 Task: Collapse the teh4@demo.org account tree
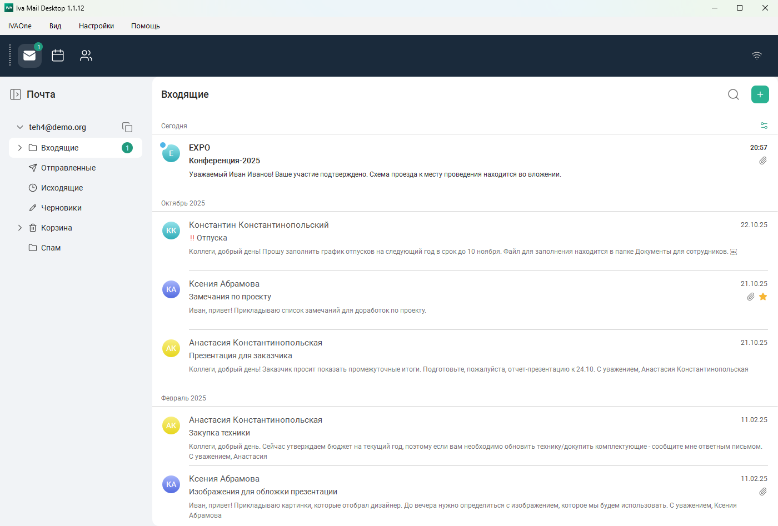(x=20, y=127)
